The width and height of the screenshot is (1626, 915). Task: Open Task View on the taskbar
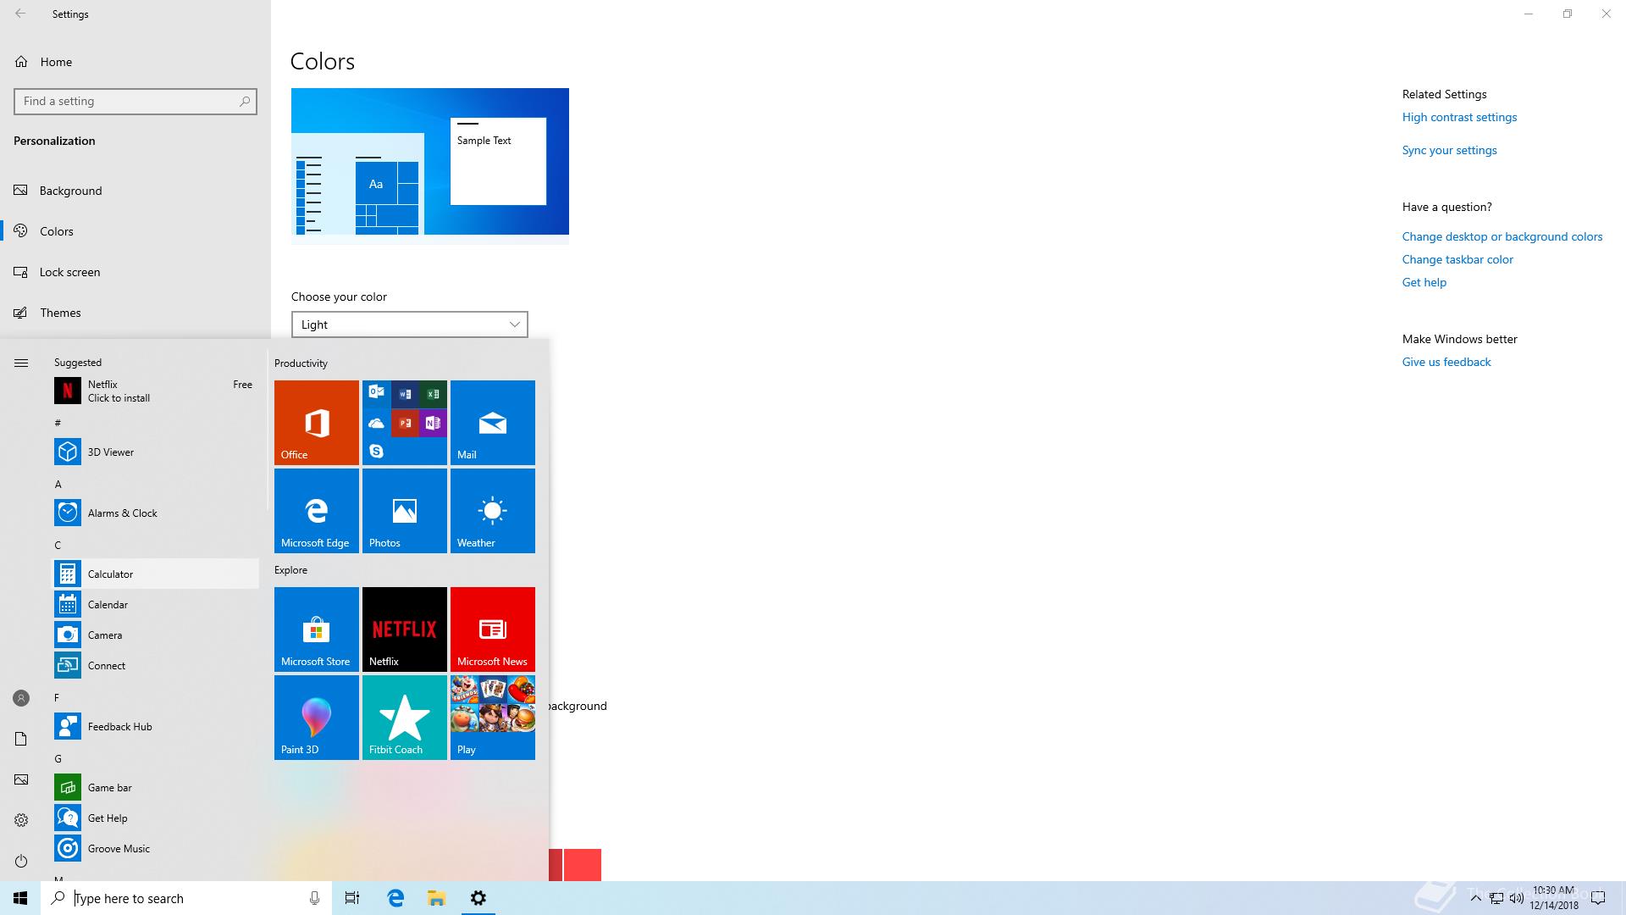tap(352, 898)
